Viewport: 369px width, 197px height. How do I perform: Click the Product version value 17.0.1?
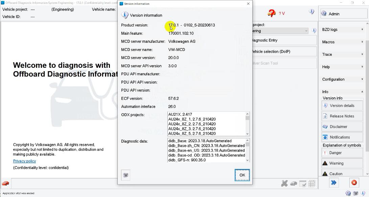pos(174,25)
